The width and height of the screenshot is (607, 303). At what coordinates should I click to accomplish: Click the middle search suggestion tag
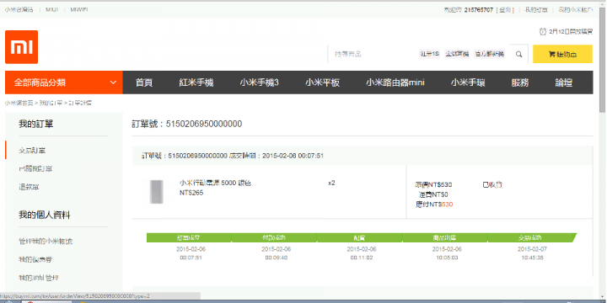457,54
